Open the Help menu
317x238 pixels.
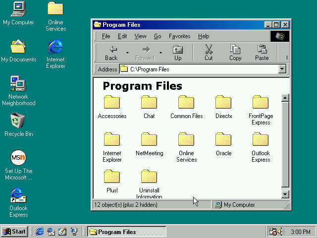(x=204, y=36)
